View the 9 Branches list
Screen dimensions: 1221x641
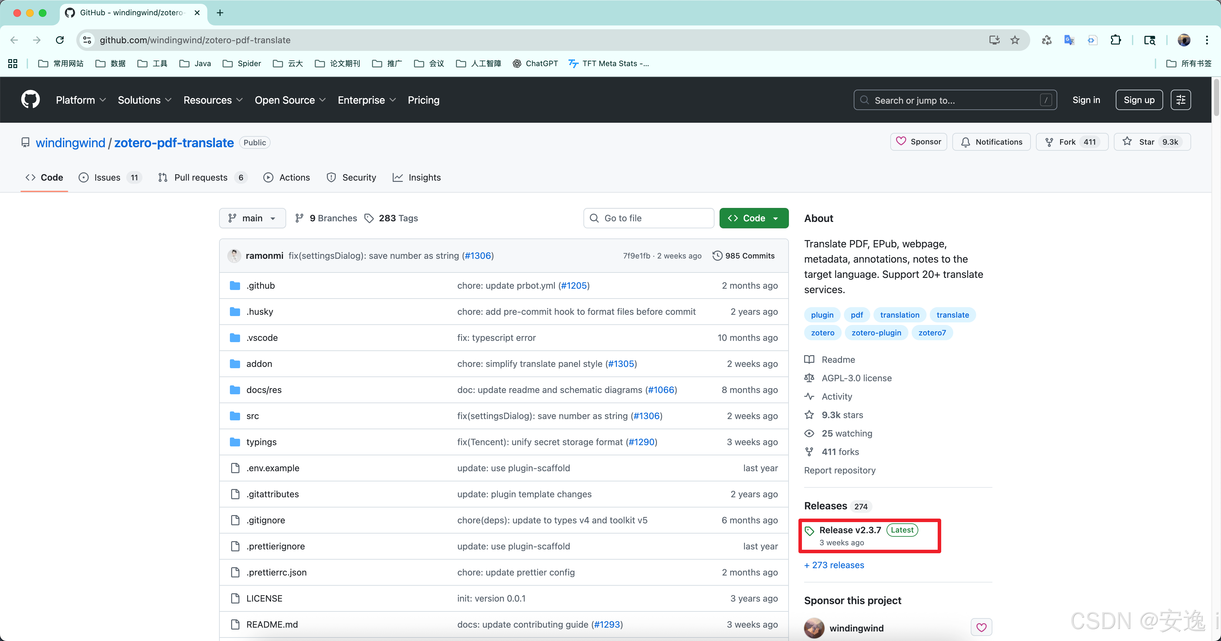tap(326, 218)
